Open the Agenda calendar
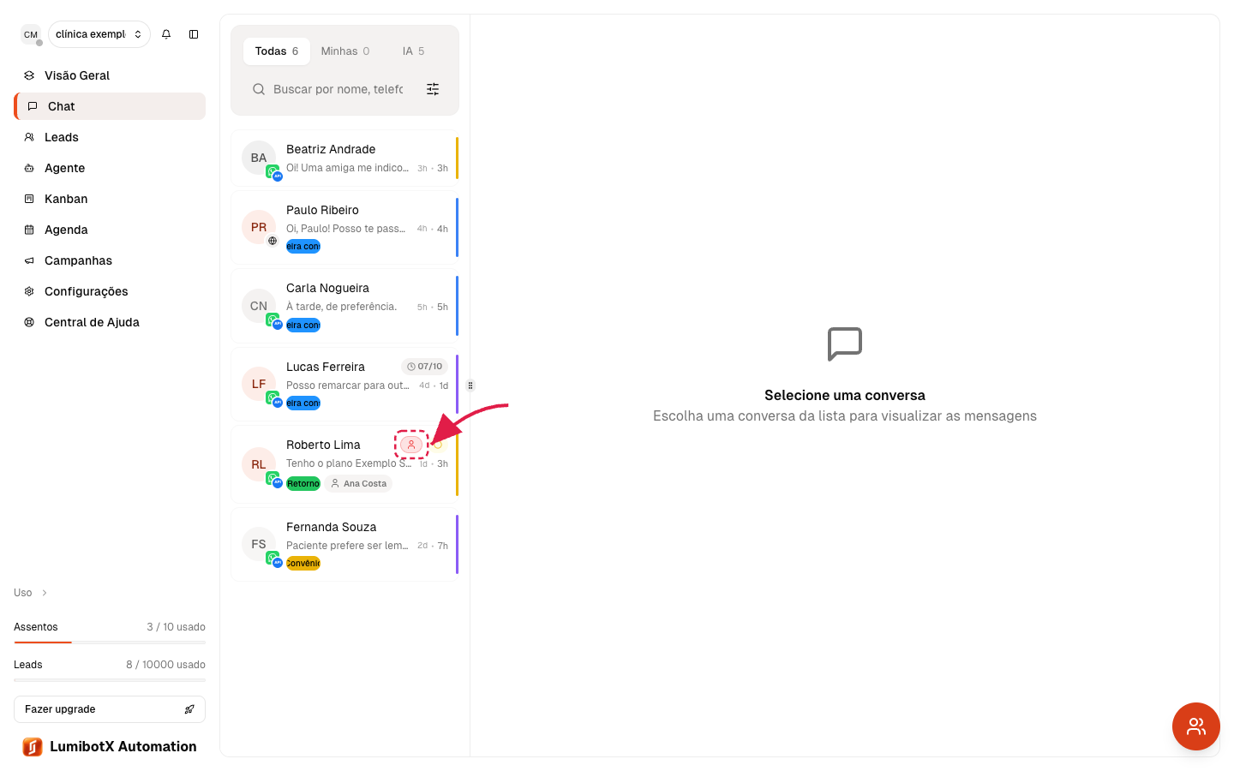The height and width of the screenshot is (771, 1234). point(110,230)
